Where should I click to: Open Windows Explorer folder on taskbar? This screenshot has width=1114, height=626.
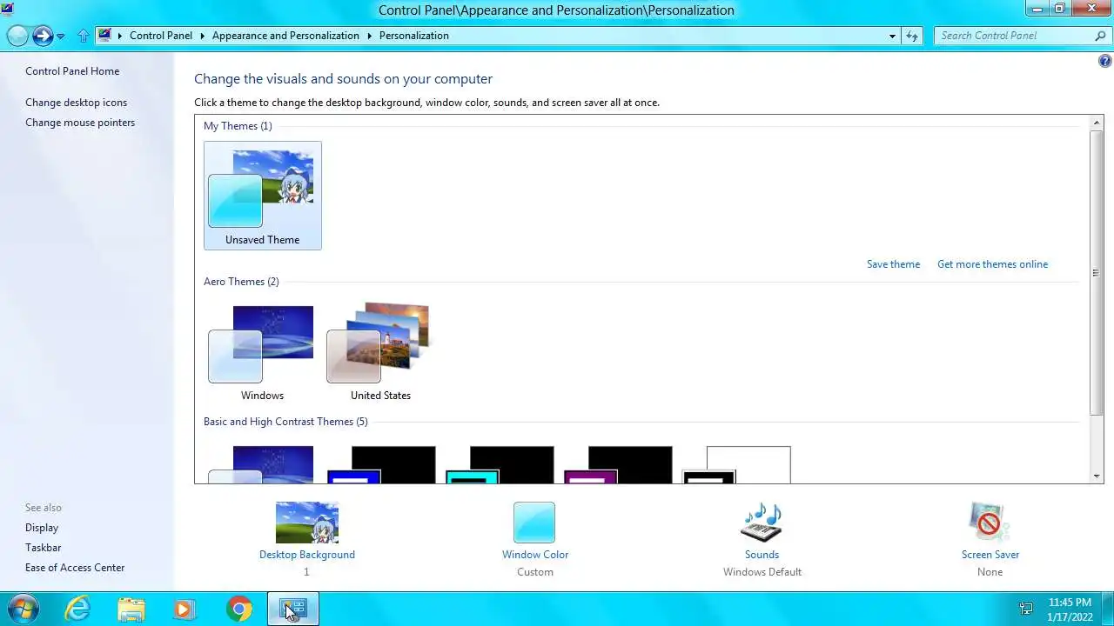(x=131, y=609)
